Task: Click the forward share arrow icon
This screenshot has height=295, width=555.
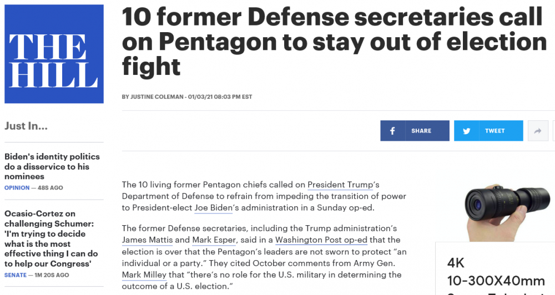Action: click(x=537, y=131)
